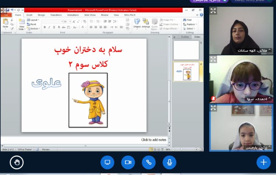Open the Arrange dropdown
This screenshot has width=276, height=176.
point(146,24)
